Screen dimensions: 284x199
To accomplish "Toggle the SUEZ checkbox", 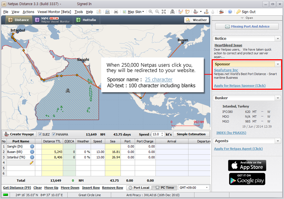I will (x=40, y=134).
